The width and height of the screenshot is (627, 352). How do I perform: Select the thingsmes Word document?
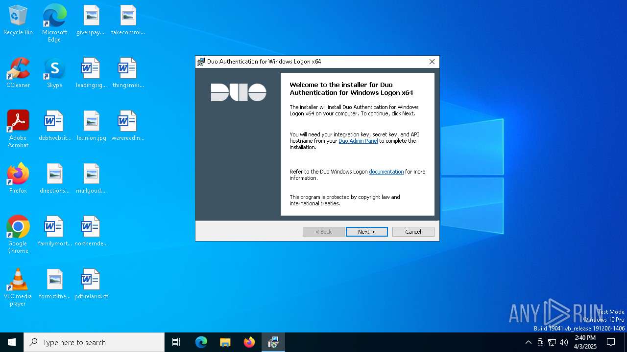point(128,73)
